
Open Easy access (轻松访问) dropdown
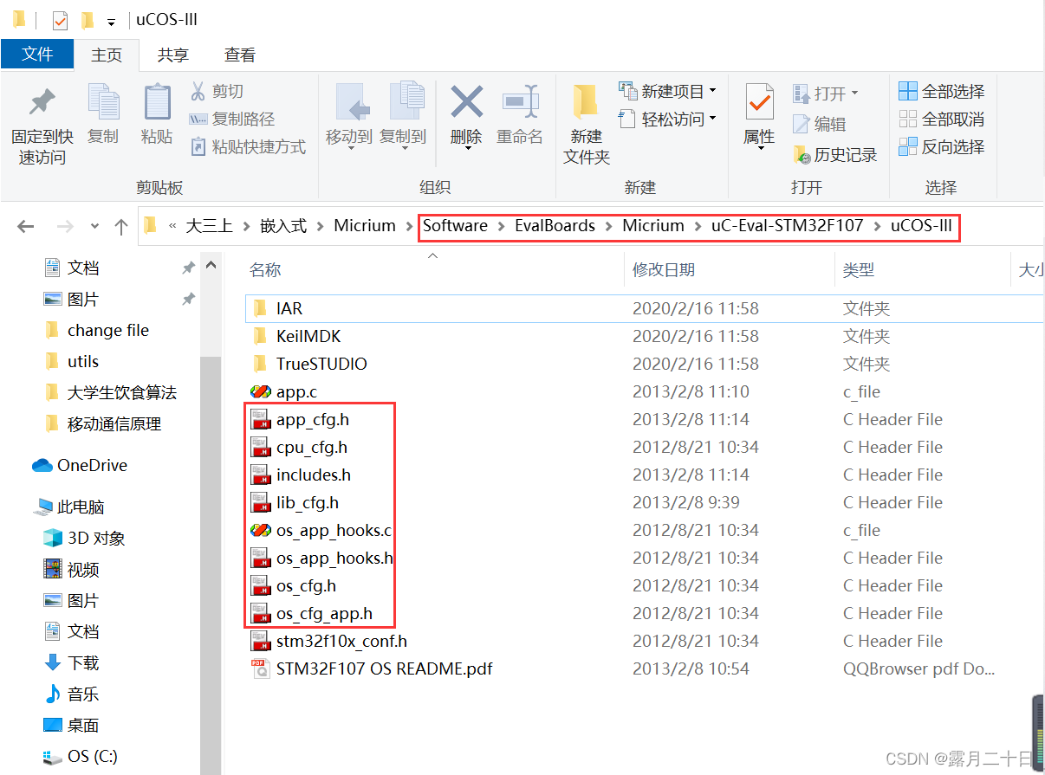coord(668,119)
